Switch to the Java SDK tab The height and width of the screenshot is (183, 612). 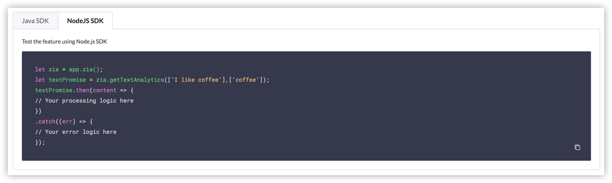(35, 21)
